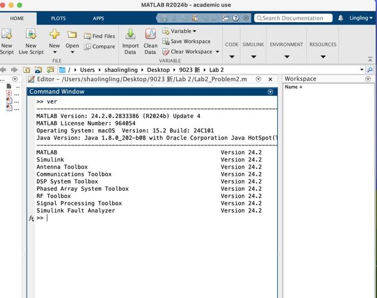The image size is (377, 298).
Task: Click the Compare files button
Action: click(x=99, y=46)
